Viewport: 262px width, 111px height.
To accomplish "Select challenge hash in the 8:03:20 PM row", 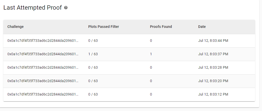I will [43, 81].
